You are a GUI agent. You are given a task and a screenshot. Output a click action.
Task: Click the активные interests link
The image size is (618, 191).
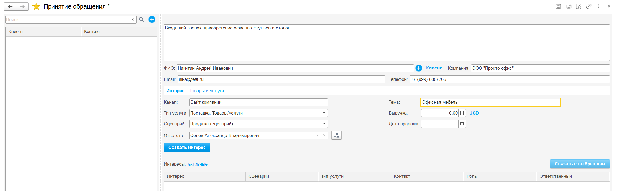tap(198, 164)
